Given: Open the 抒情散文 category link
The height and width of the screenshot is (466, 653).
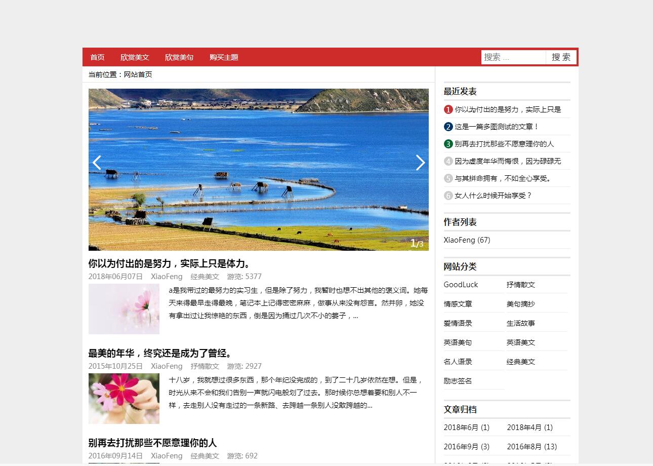Looking at the screenshot, I should tap(521, 284).
